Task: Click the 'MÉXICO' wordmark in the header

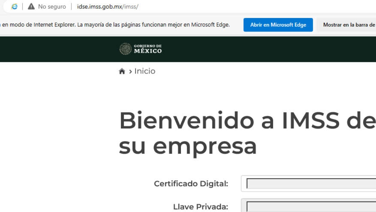Action: tap(148, 51)
